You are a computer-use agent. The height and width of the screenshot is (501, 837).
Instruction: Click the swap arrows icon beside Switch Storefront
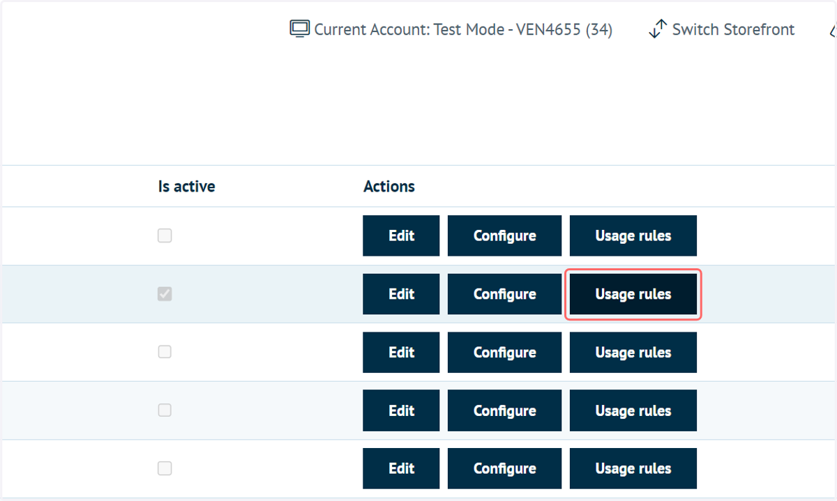coord(657,29)
